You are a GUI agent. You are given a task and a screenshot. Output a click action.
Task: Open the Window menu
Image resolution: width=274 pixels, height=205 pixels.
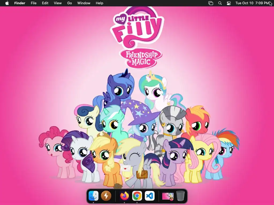84,3
